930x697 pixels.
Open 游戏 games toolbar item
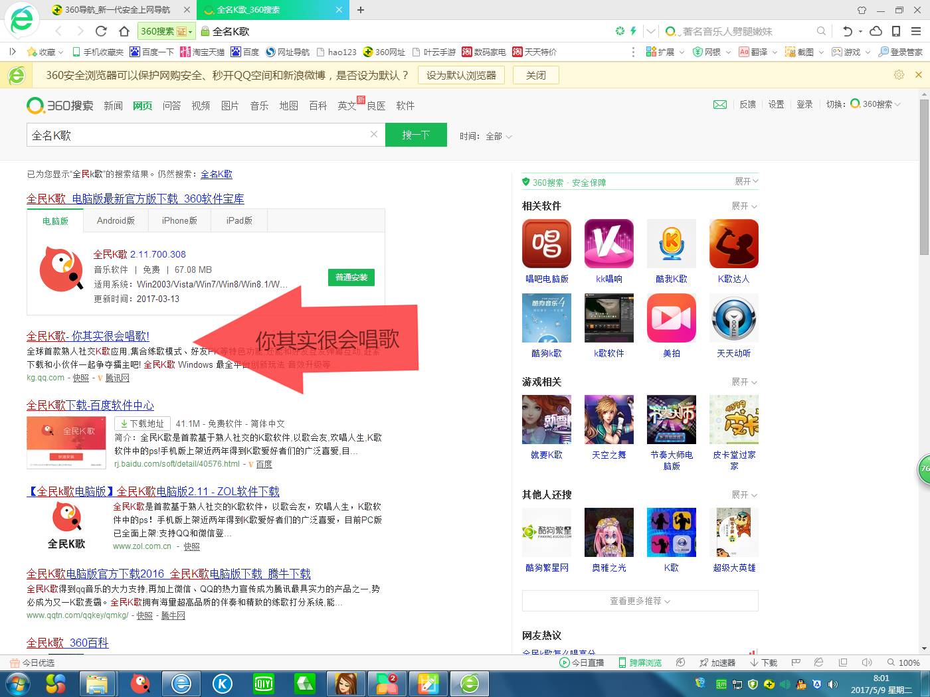point(850,52)
